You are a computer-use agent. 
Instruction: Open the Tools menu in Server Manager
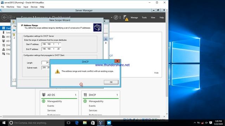pos(144,17)
